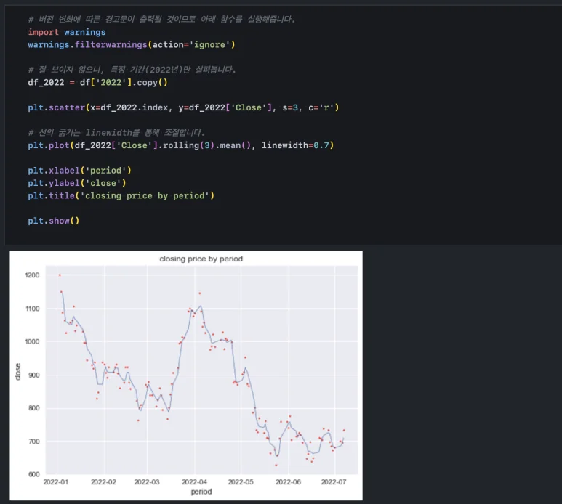Click the 2022-07 x-axis tick label
This screenshot has height=504, width=562.
334,481
